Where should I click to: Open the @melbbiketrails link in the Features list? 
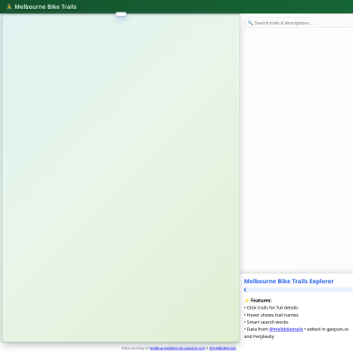tap(286, 329)
